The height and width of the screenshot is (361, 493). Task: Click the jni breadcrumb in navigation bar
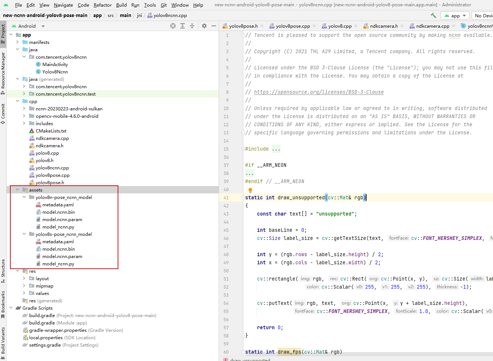pos(139,15)
